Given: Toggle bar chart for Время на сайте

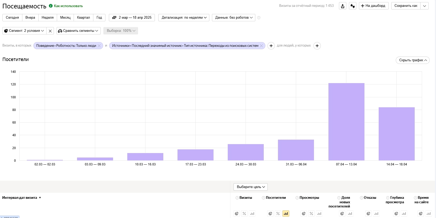Looking at the screenshot, I should coord(429,214).
